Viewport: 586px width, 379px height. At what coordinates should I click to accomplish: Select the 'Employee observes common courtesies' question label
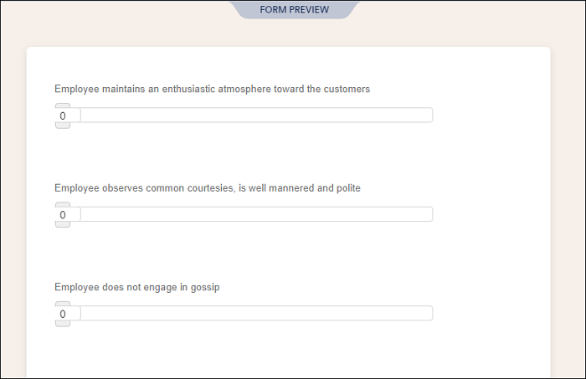pyautogui.click(x=208, y=187)
